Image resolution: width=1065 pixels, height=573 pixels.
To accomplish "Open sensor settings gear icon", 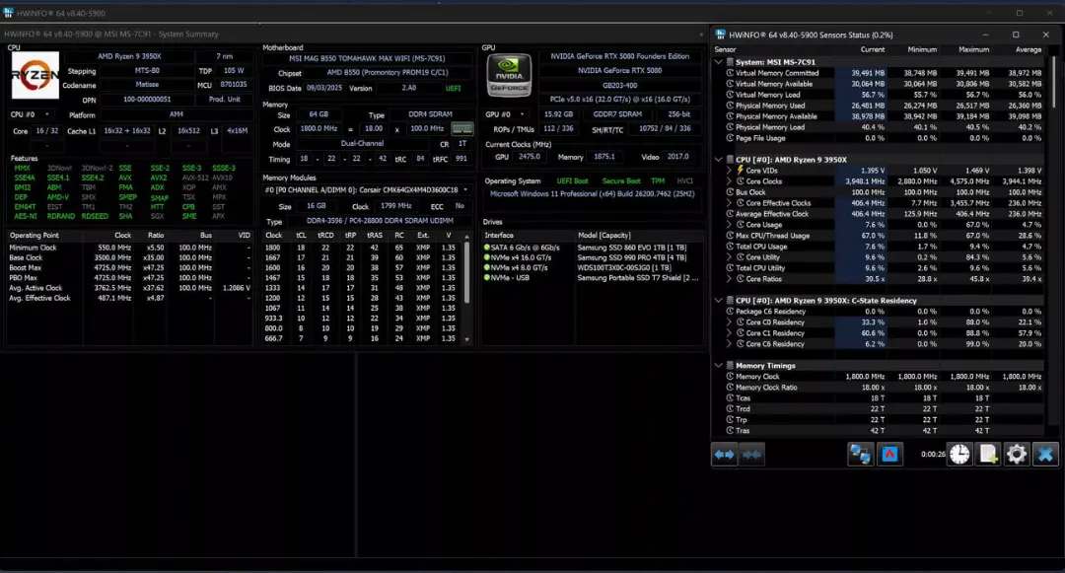I will click(1017, 455).
